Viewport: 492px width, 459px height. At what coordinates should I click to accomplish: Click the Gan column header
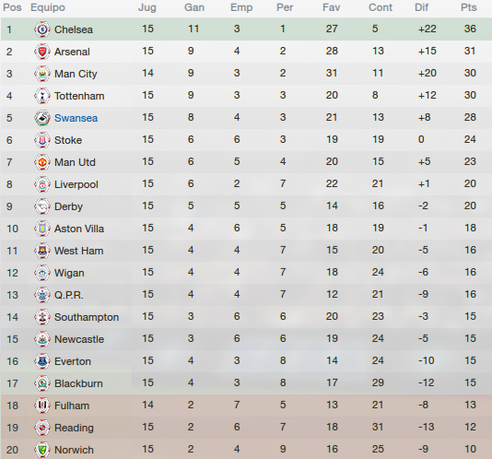coord(194,7)
